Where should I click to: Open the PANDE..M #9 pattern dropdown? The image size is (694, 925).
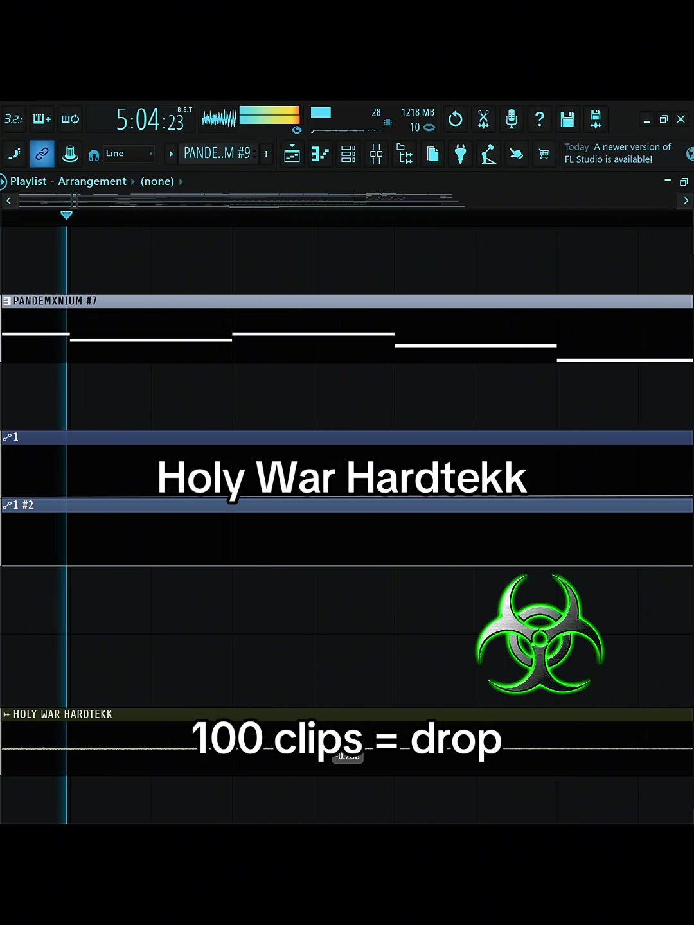click(x=217, y=154)
